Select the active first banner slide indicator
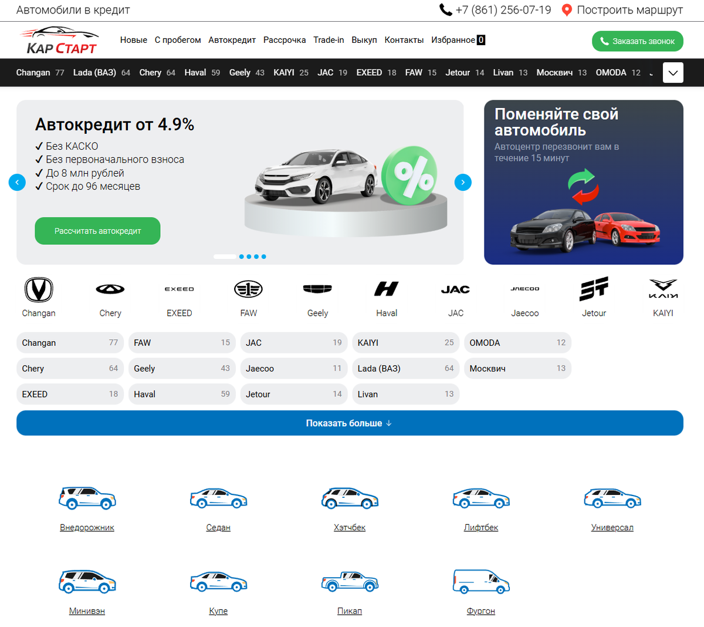The width and height of the screenshot is (704, 627). pyautogui.click(x=225, y=257)
